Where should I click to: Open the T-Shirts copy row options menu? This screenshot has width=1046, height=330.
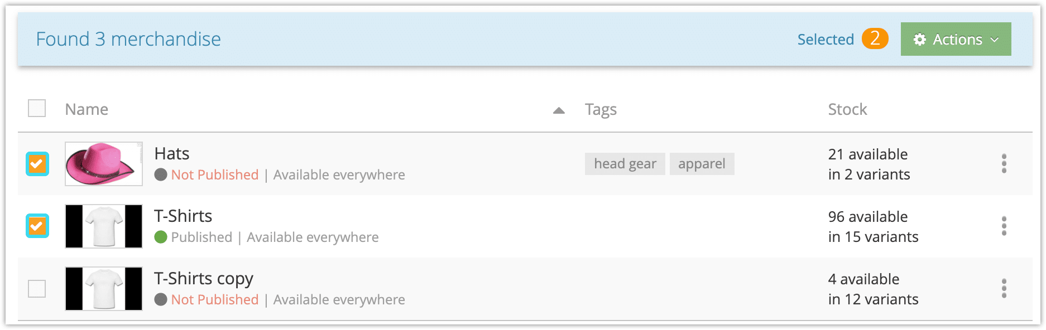1004,289
